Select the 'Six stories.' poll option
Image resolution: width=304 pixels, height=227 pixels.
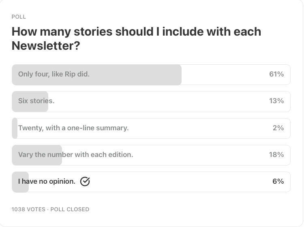(151, 102)
